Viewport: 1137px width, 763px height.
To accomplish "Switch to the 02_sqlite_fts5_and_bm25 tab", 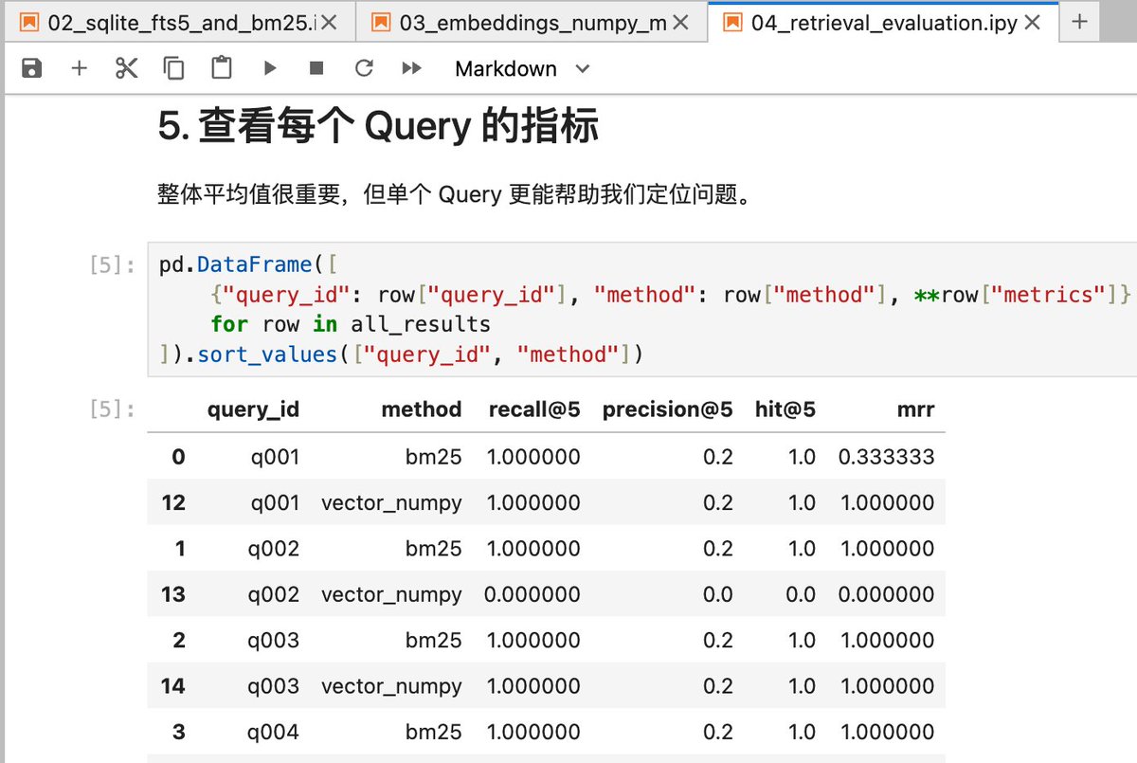I will coord(180,23).
